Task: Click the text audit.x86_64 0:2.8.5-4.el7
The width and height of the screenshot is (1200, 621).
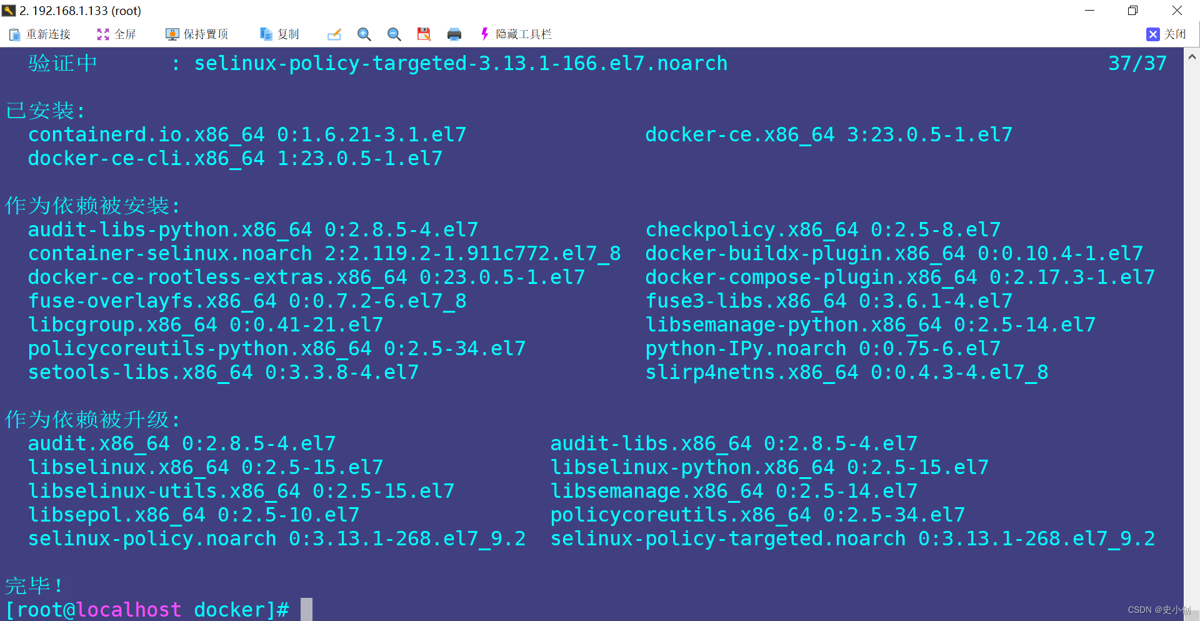Action: point(182,443)
